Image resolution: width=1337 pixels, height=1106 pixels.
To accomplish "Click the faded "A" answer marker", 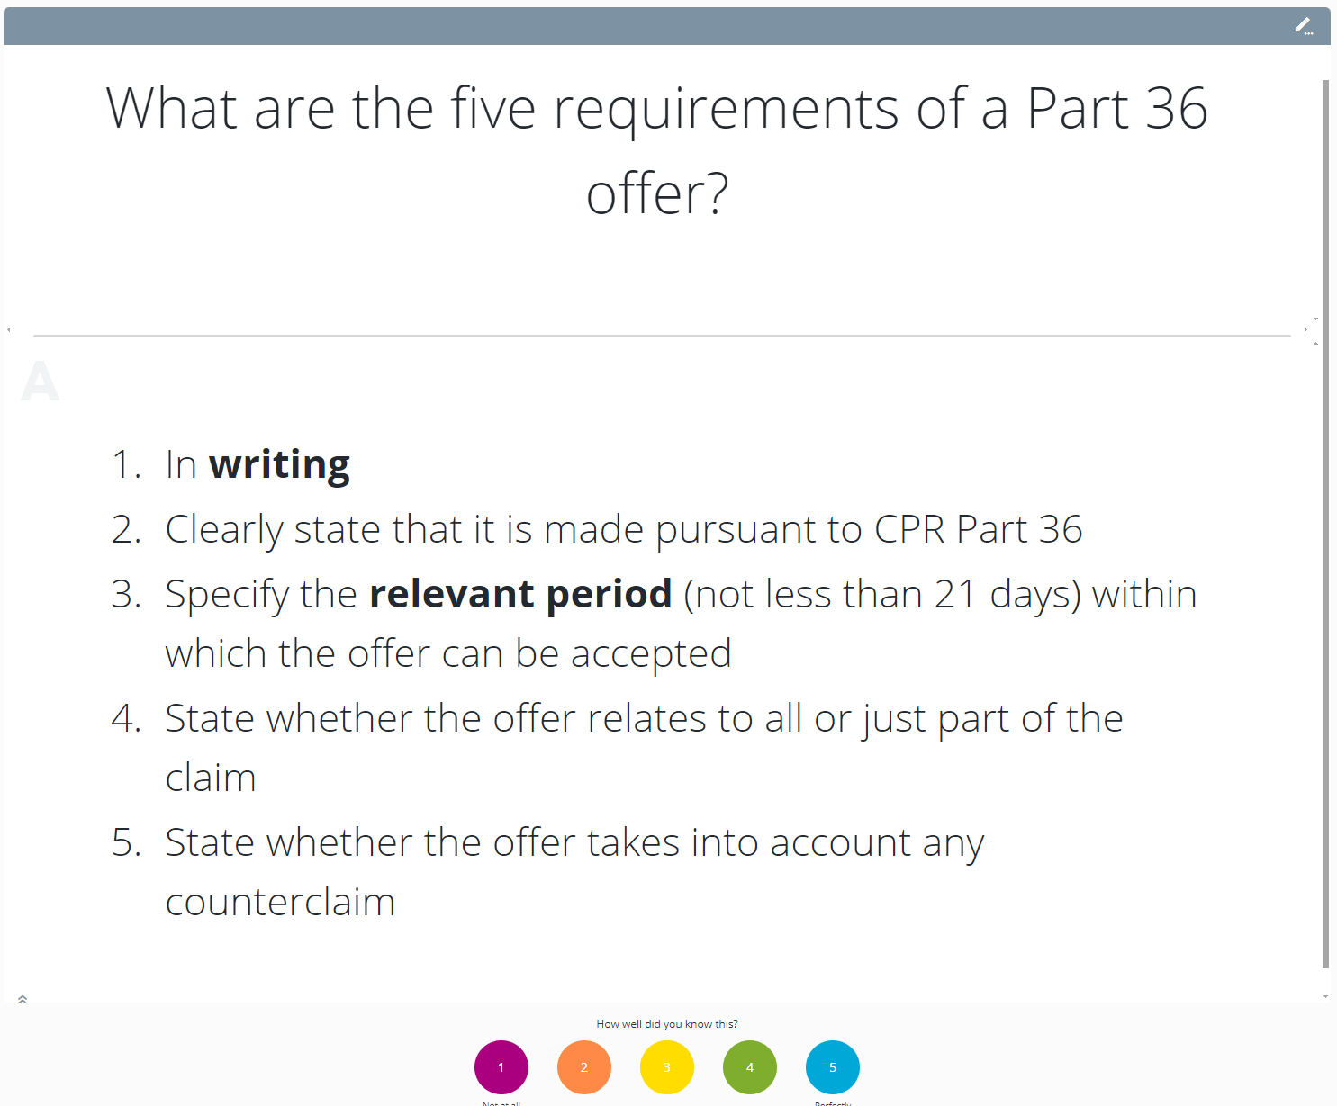I will [x=40, y=382].
